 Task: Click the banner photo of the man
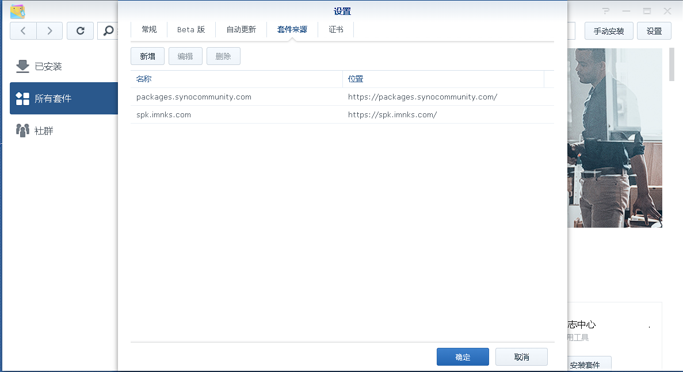click(615, 137)
